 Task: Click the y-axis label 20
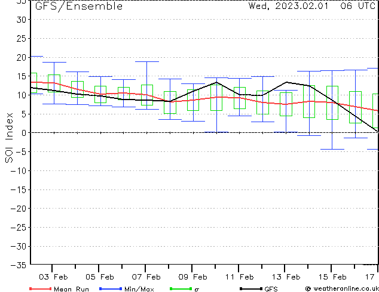coord(22,57)
